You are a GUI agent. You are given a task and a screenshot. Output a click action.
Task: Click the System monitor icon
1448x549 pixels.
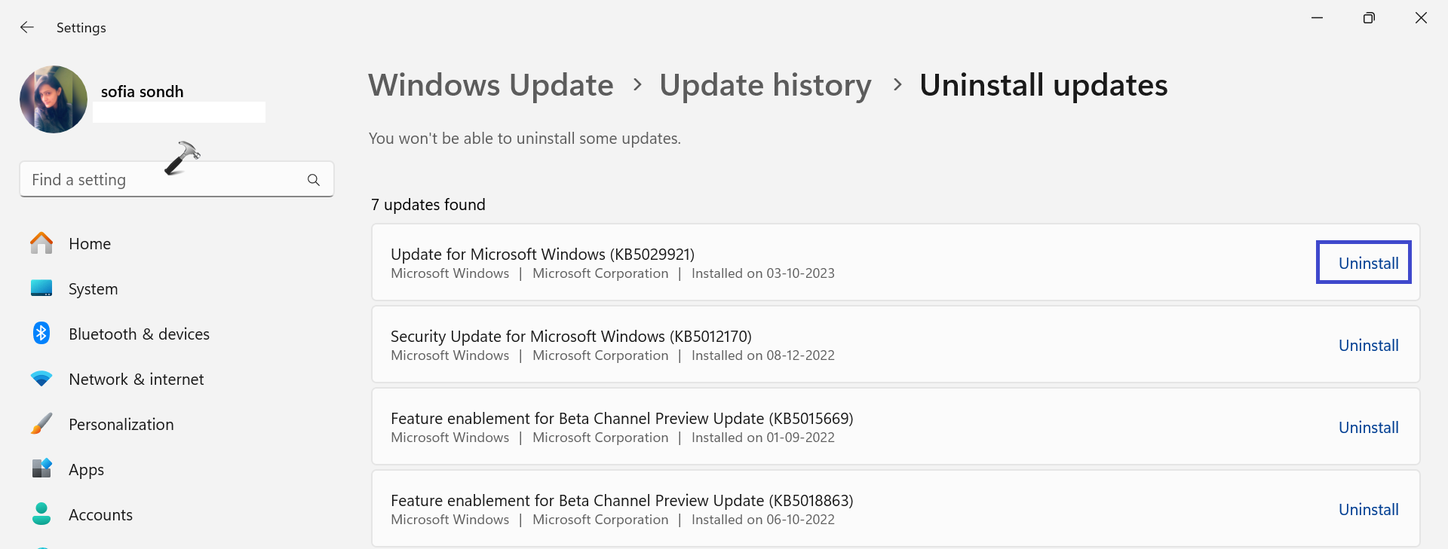(41, 288)
